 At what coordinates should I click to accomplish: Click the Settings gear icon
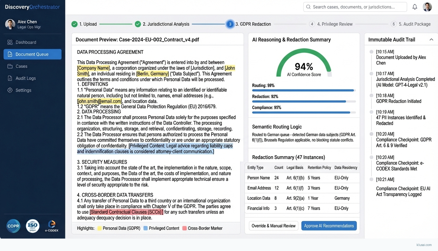tap(10, 90)
